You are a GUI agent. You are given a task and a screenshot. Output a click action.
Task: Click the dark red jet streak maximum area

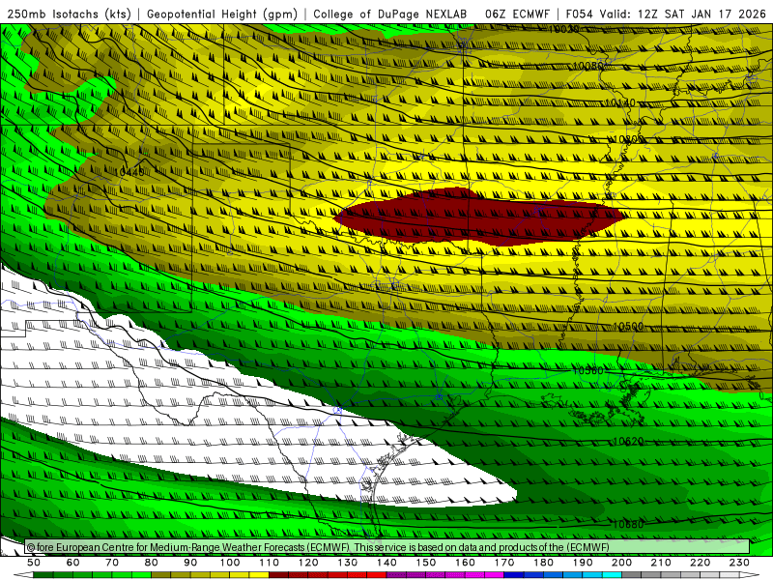point(478,217)
